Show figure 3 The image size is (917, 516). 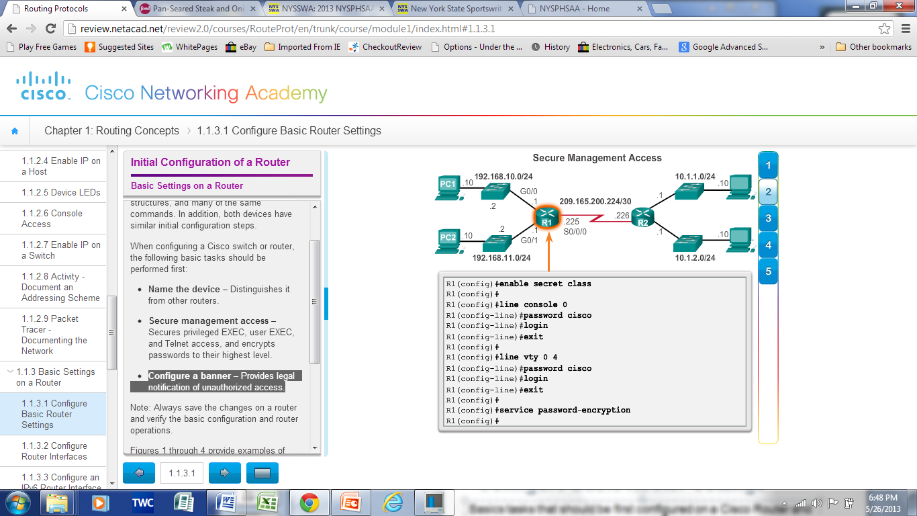(768, 218)
